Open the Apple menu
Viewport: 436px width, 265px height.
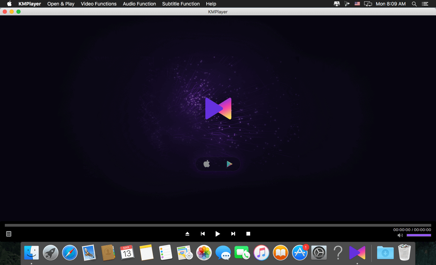click(x=9, y=4)
